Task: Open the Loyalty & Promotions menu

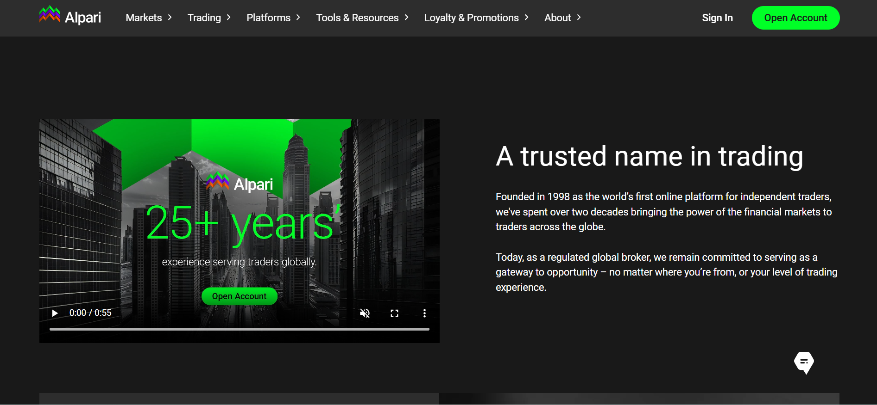Action: click(471, 18)
